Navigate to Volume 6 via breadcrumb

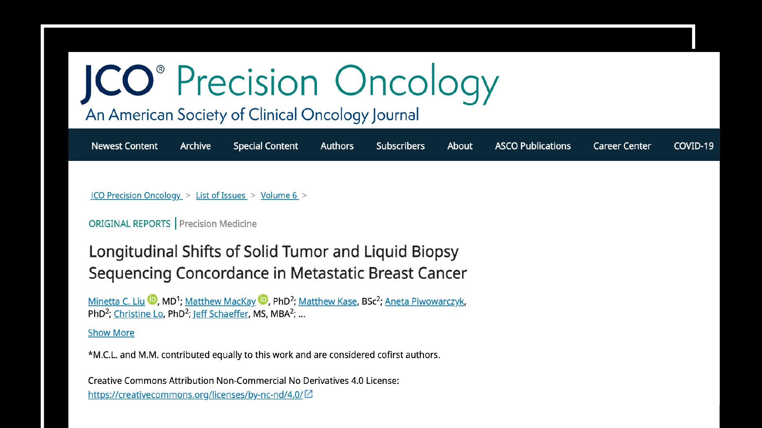(x=279, y=195)
